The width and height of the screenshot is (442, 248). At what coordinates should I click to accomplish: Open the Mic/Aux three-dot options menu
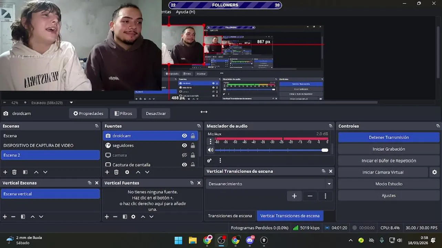click(x=211, y=142)
